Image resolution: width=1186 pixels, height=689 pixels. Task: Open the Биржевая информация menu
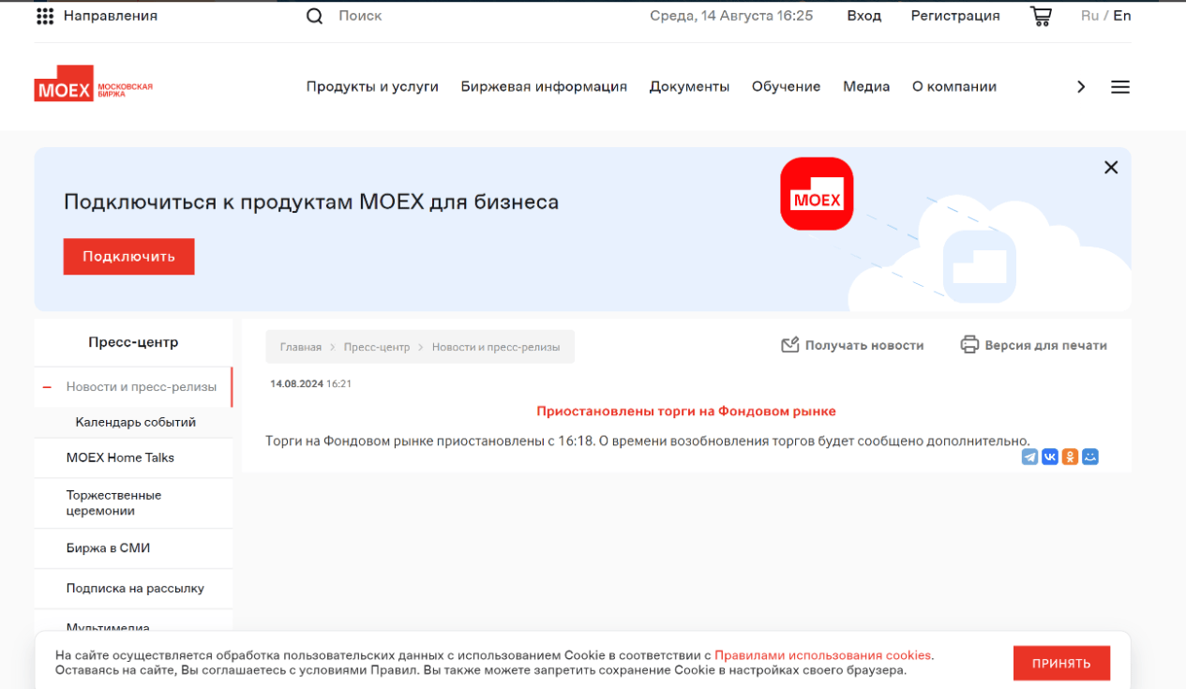pos(544,87)
